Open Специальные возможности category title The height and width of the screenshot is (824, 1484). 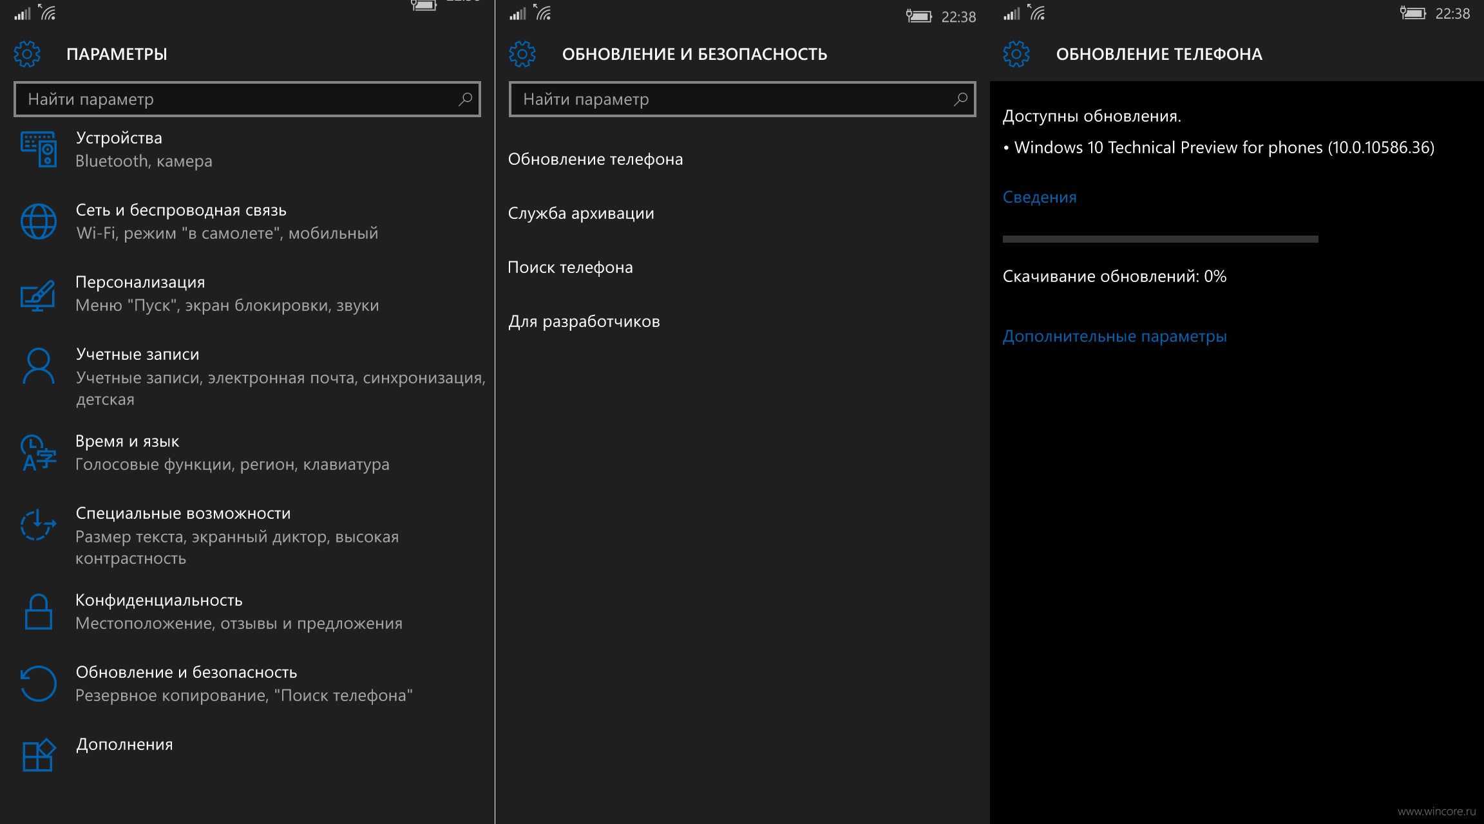183,513
